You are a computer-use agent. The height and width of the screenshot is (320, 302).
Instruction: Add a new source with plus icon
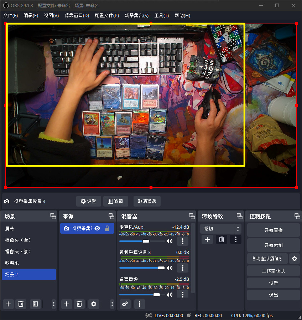67,304
